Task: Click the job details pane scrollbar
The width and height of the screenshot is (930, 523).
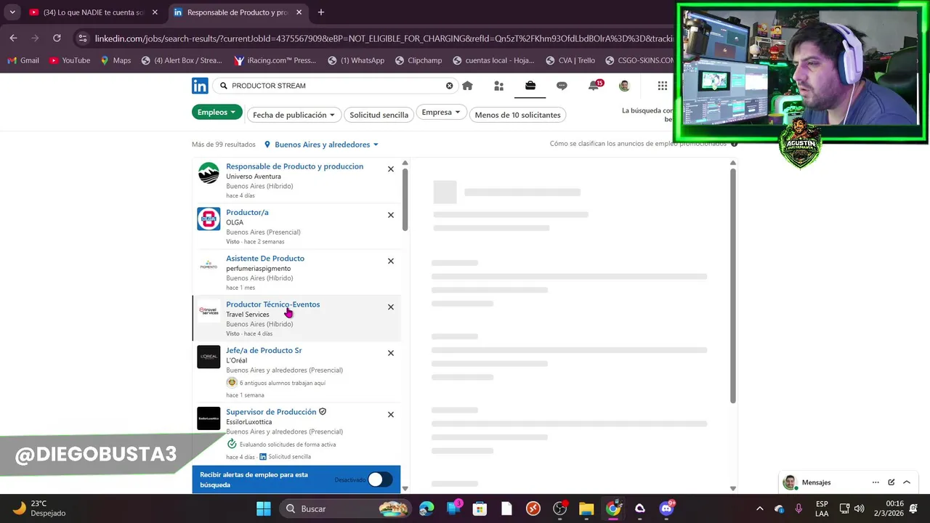Action: 733,285
